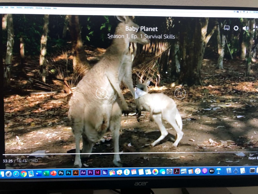Open Font Book from the dock

(229, 170)
